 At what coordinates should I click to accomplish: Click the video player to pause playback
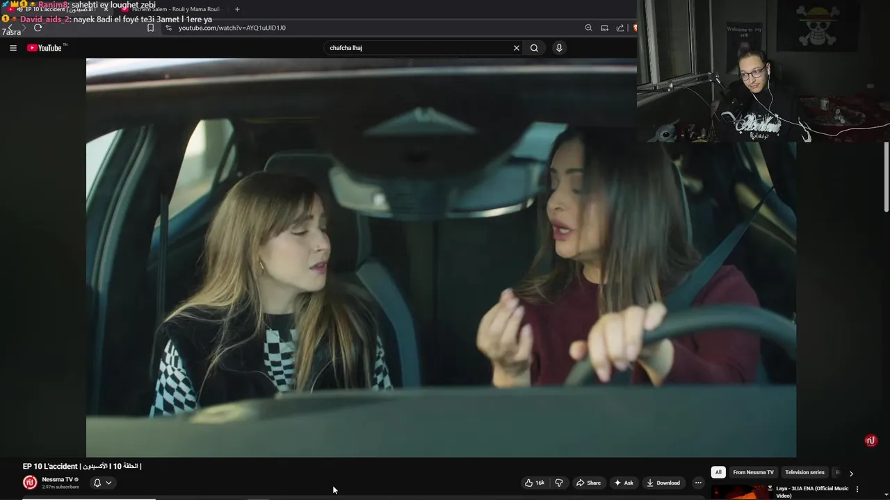(441, 258)
